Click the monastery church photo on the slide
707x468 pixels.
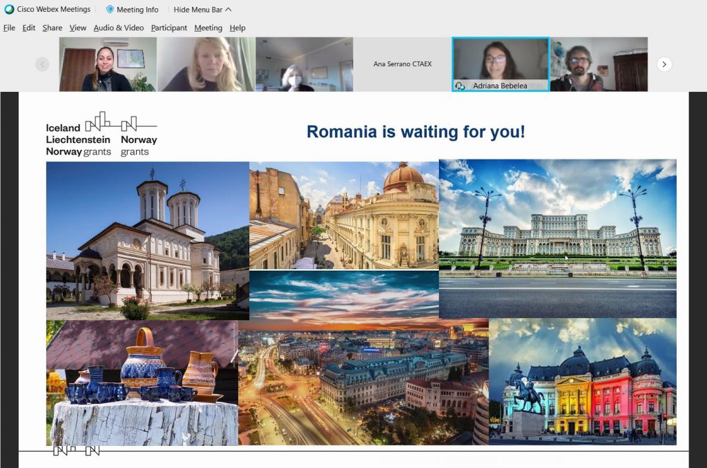click(148, 241)
